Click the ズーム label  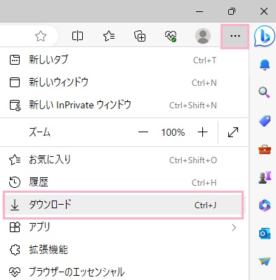(x=40, y=132)
